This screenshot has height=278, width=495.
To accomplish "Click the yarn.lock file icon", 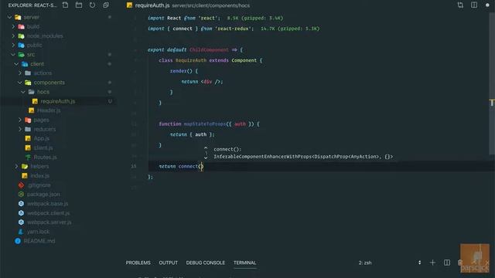I will 21,232.
